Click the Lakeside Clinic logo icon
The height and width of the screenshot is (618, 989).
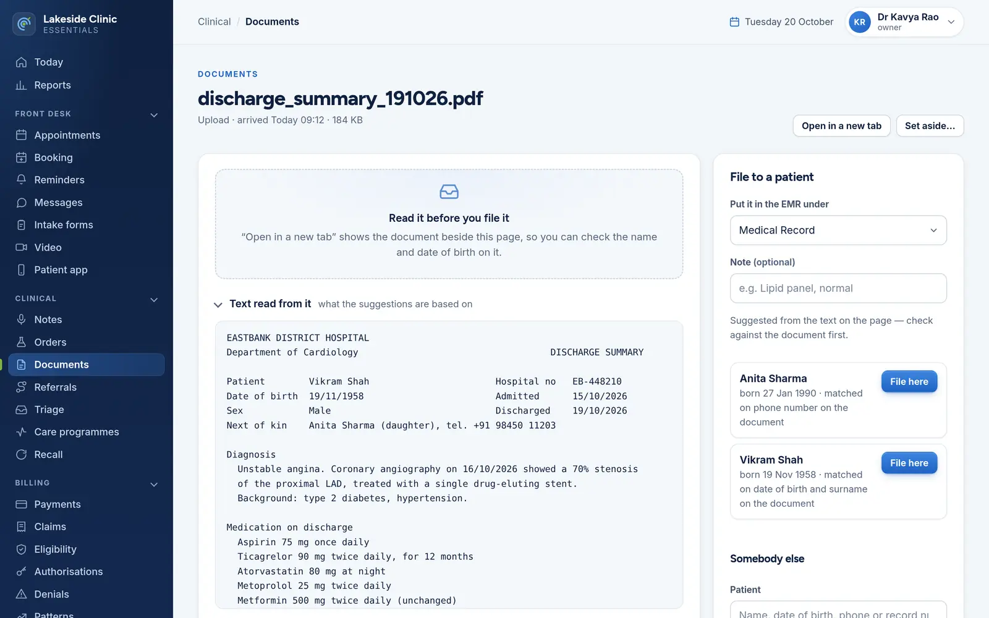coord(24,24)
